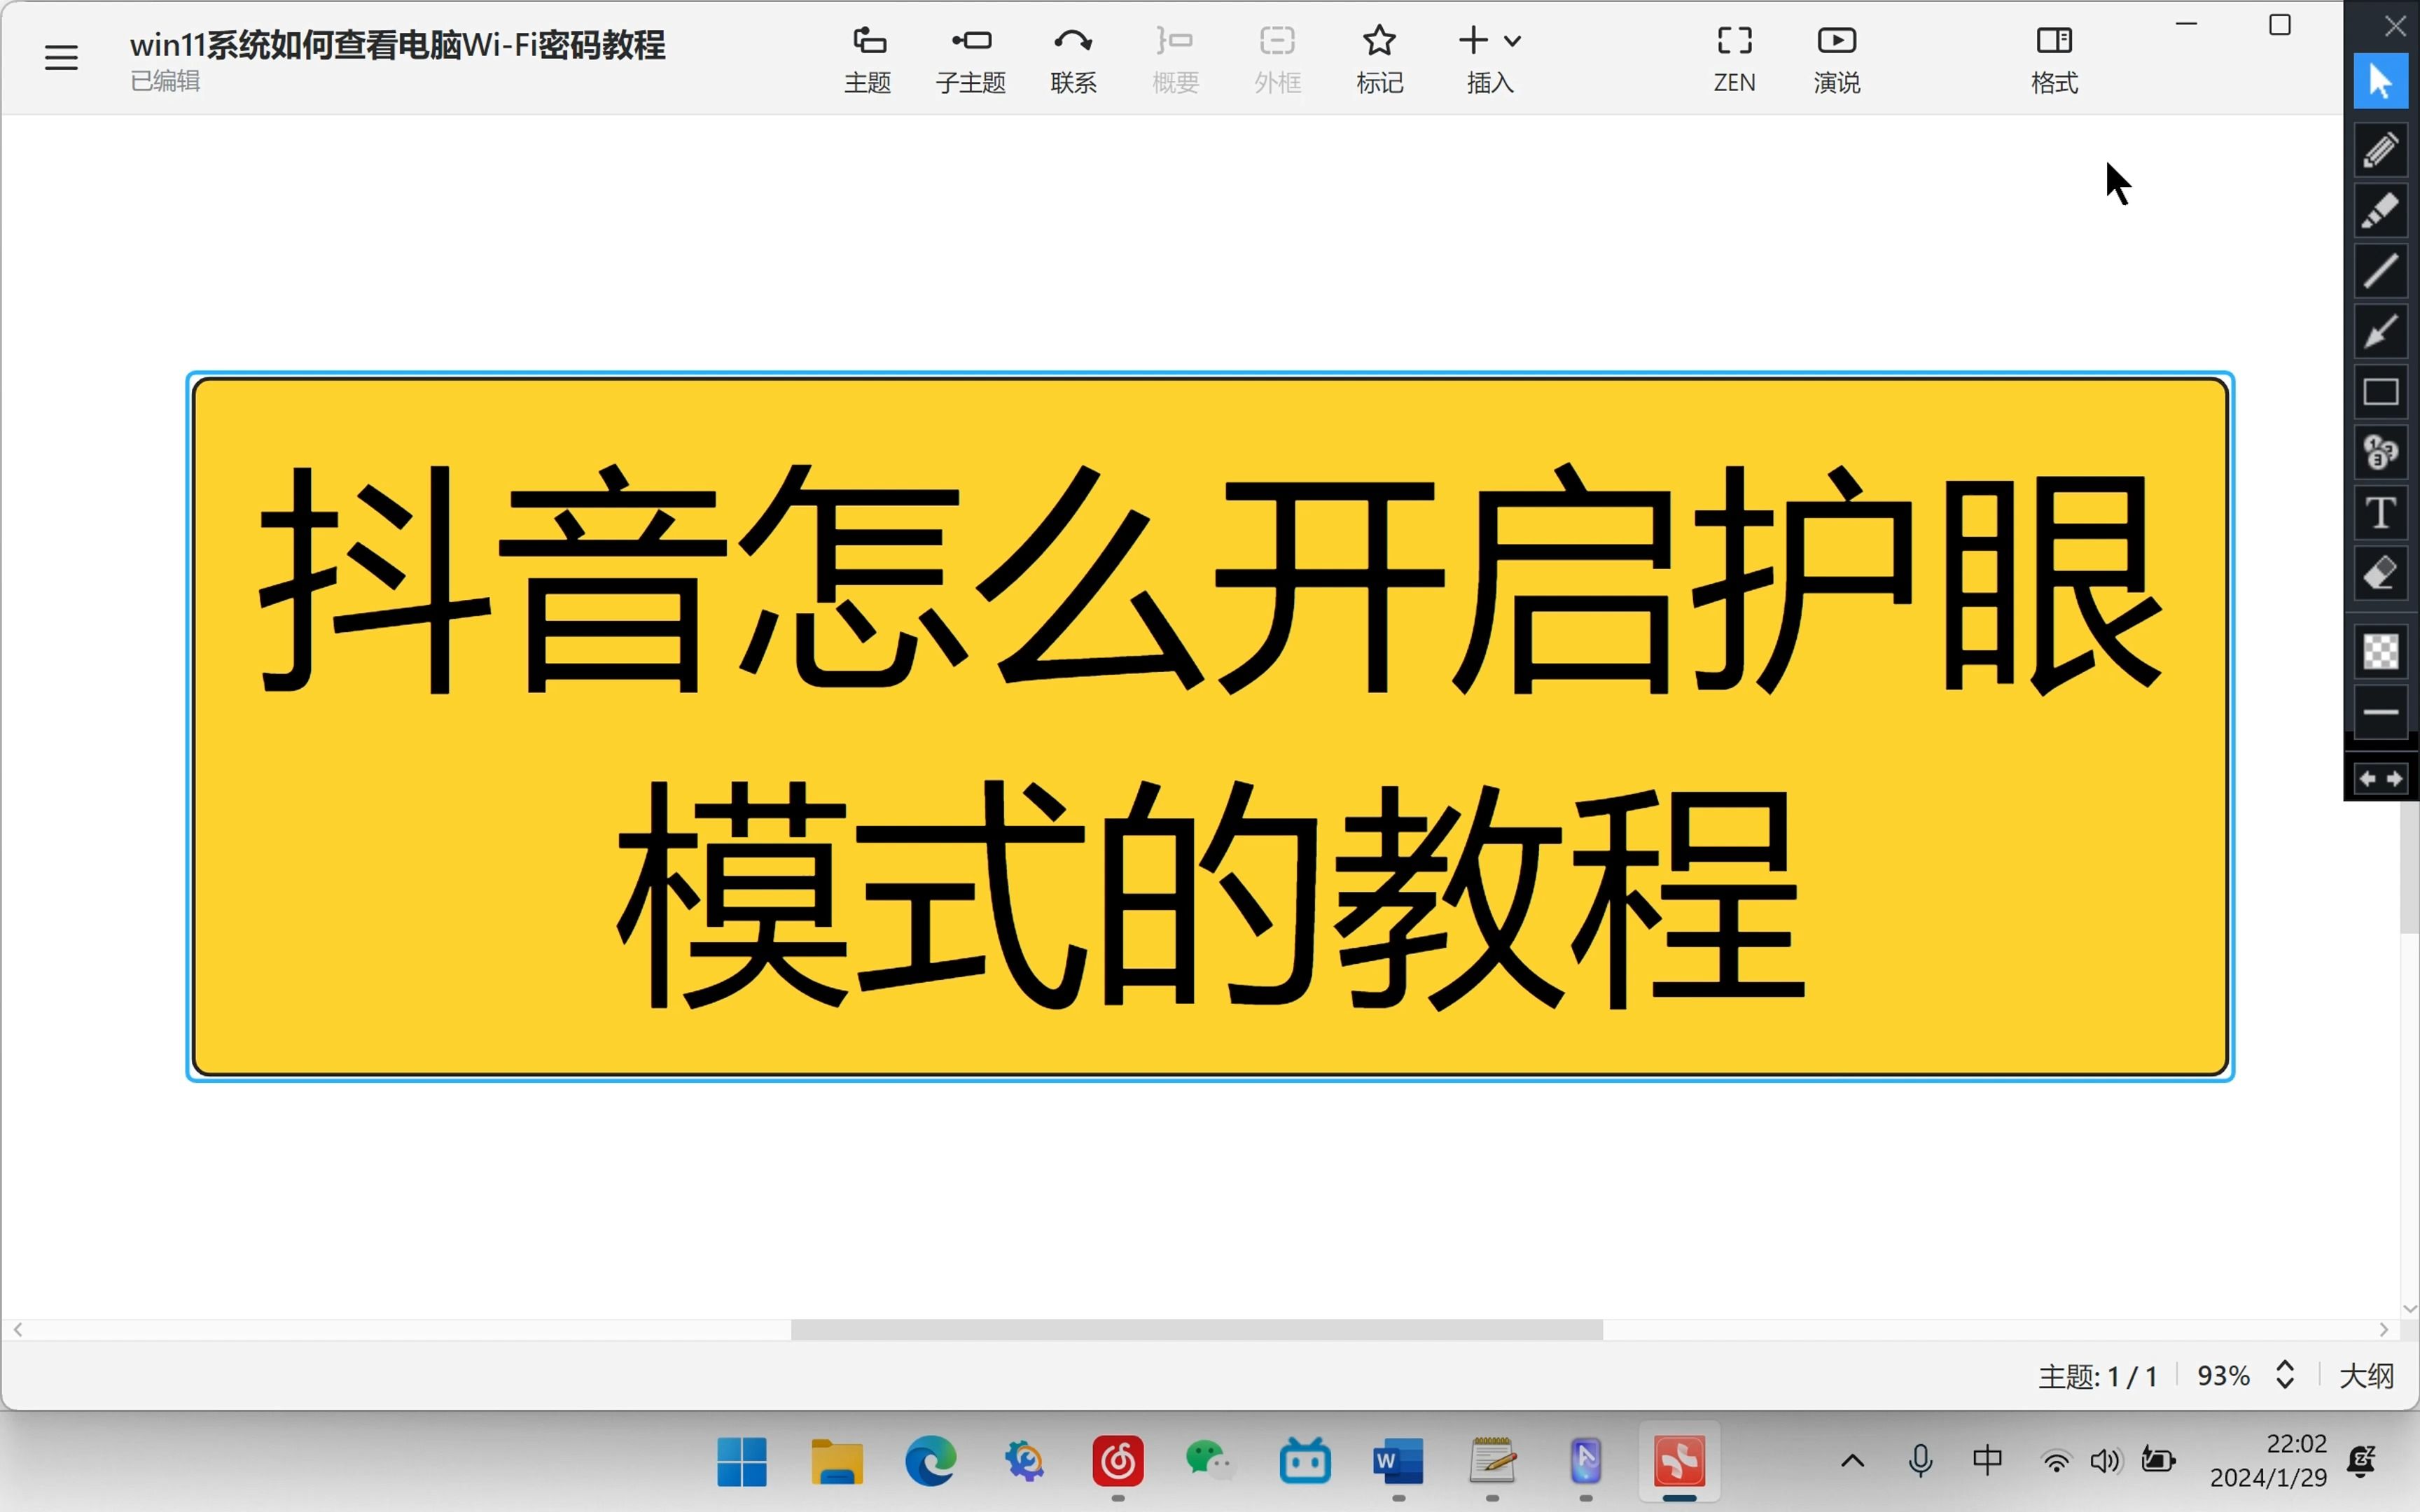Screen dimensions: 2420x1512
Task: Select the eraser tool
Action: [x=2380, y=574]
